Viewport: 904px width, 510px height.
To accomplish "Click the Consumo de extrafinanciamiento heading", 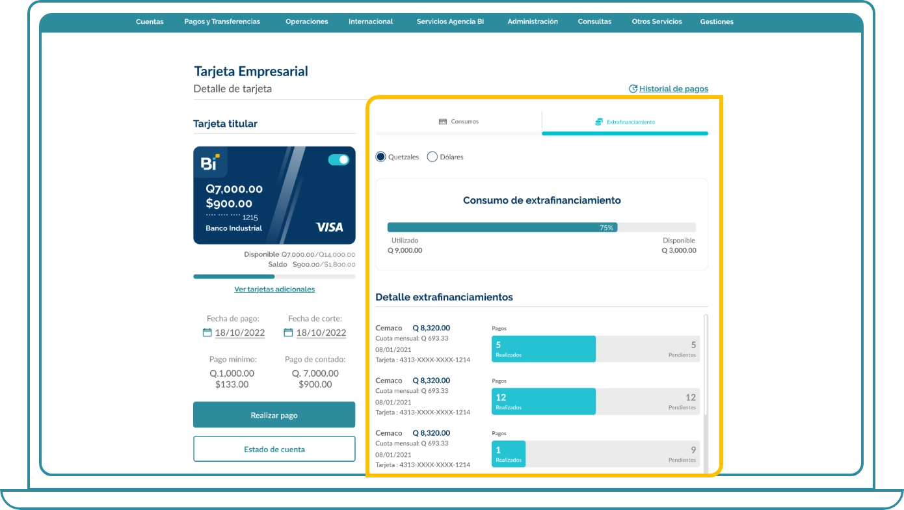I will tap(542, 200).
